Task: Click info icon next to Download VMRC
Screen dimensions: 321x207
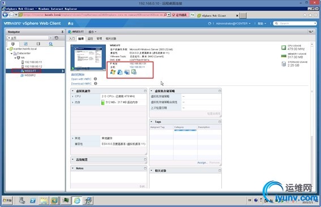Action: pyautogui.click(x=96, y=84)
